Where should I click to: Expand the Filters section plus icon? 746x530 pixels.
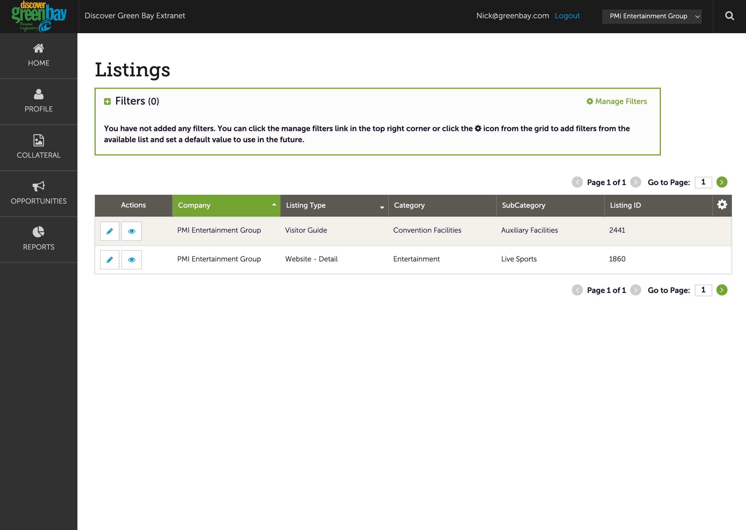[x=107, y=102]
